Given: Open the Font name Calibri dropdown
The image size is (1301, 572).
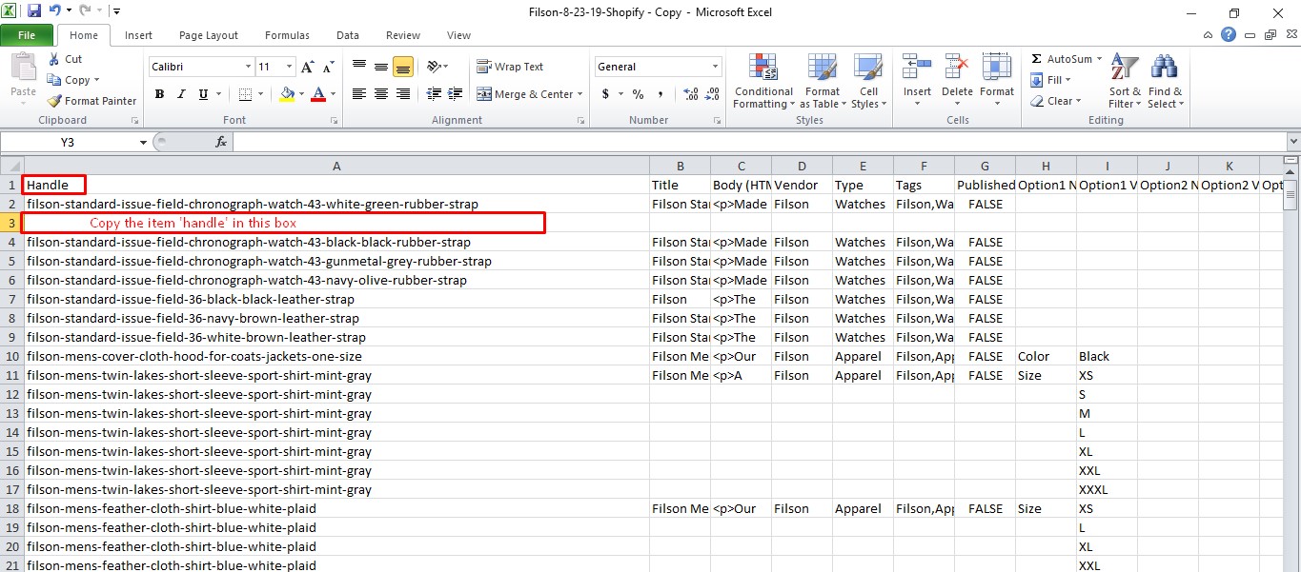Looking at the screenshot, I should [x=248, y=67].
